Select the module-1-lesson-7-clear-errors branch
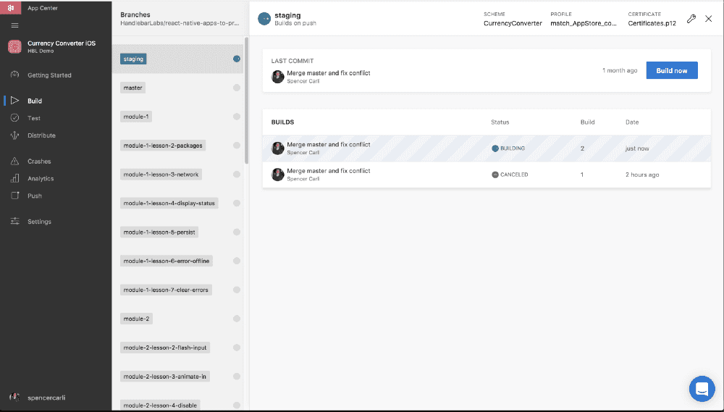 click(167, 290)
